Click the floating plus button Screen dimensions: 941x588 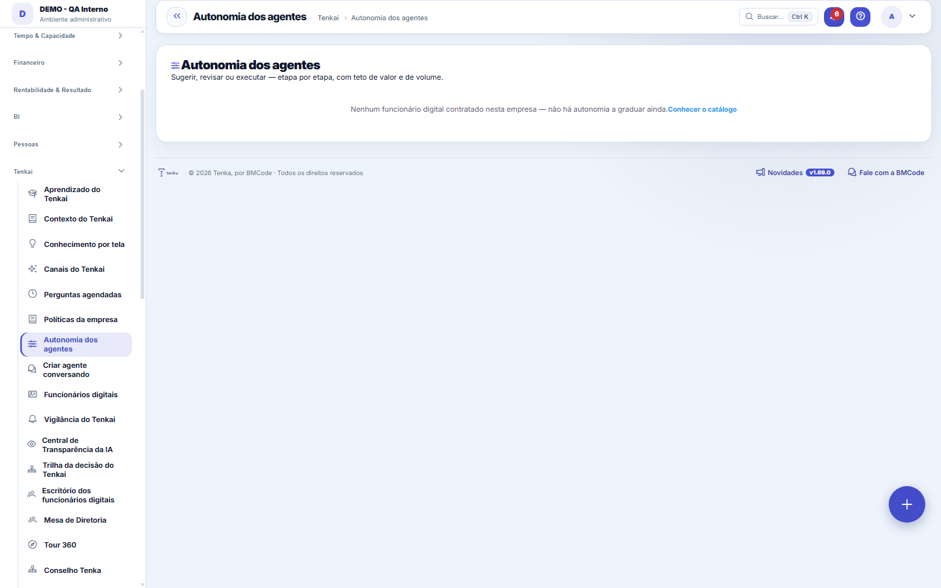[906, 504]
